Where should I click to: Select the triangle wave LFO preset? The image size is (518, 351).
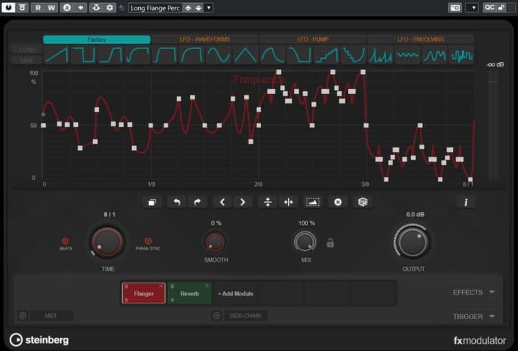tap(245, 55)
